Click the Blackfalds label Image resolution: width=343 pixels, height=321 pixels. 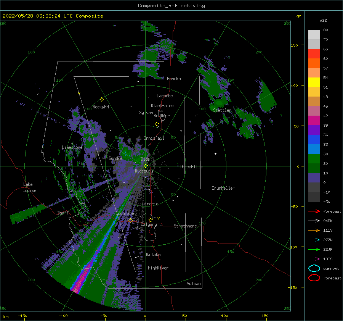coord(162,106)
